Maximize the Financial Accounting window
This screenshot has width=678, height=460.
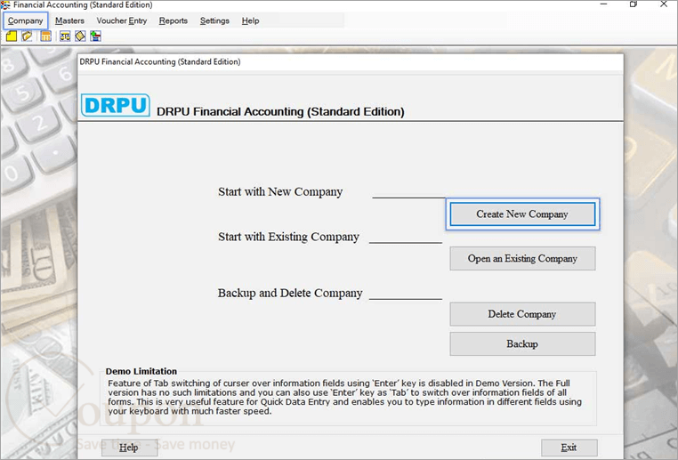click(x=634, y=4)
